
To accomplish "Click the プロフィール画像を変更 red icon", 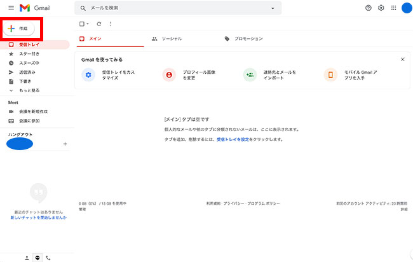I will 169,75.
